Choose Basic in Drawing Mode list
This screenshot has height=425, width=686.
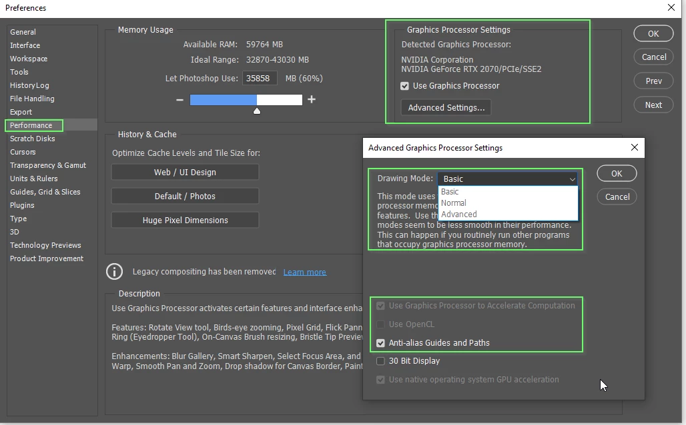tap(508, 192)
